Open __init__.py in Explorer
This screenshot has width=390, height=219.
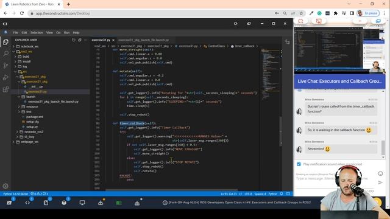click(35, 86)
